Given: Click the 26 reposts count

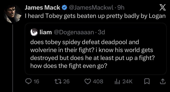Looking at the screenshot, I should 66,81.
